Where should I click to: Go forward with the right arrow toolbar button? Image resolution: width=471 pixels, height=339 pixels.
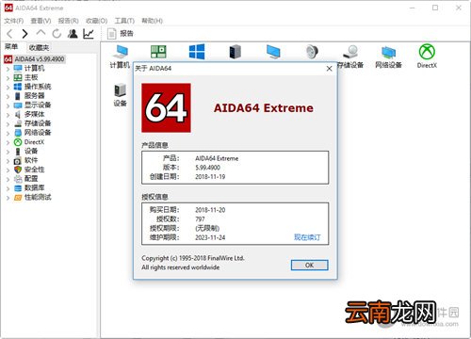click(x=24, y=34)
